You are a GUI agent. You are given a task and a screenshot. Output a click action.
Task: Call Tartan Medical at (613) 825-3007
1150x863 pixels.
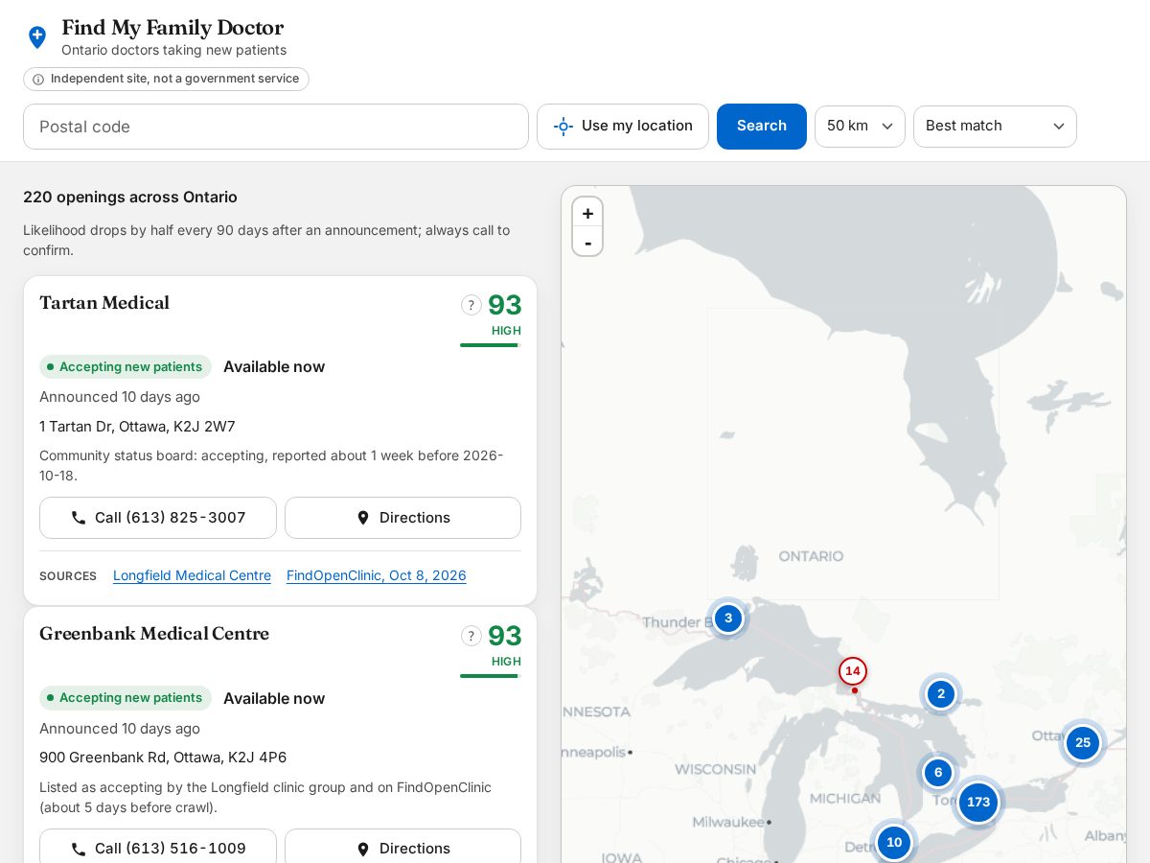158,518
